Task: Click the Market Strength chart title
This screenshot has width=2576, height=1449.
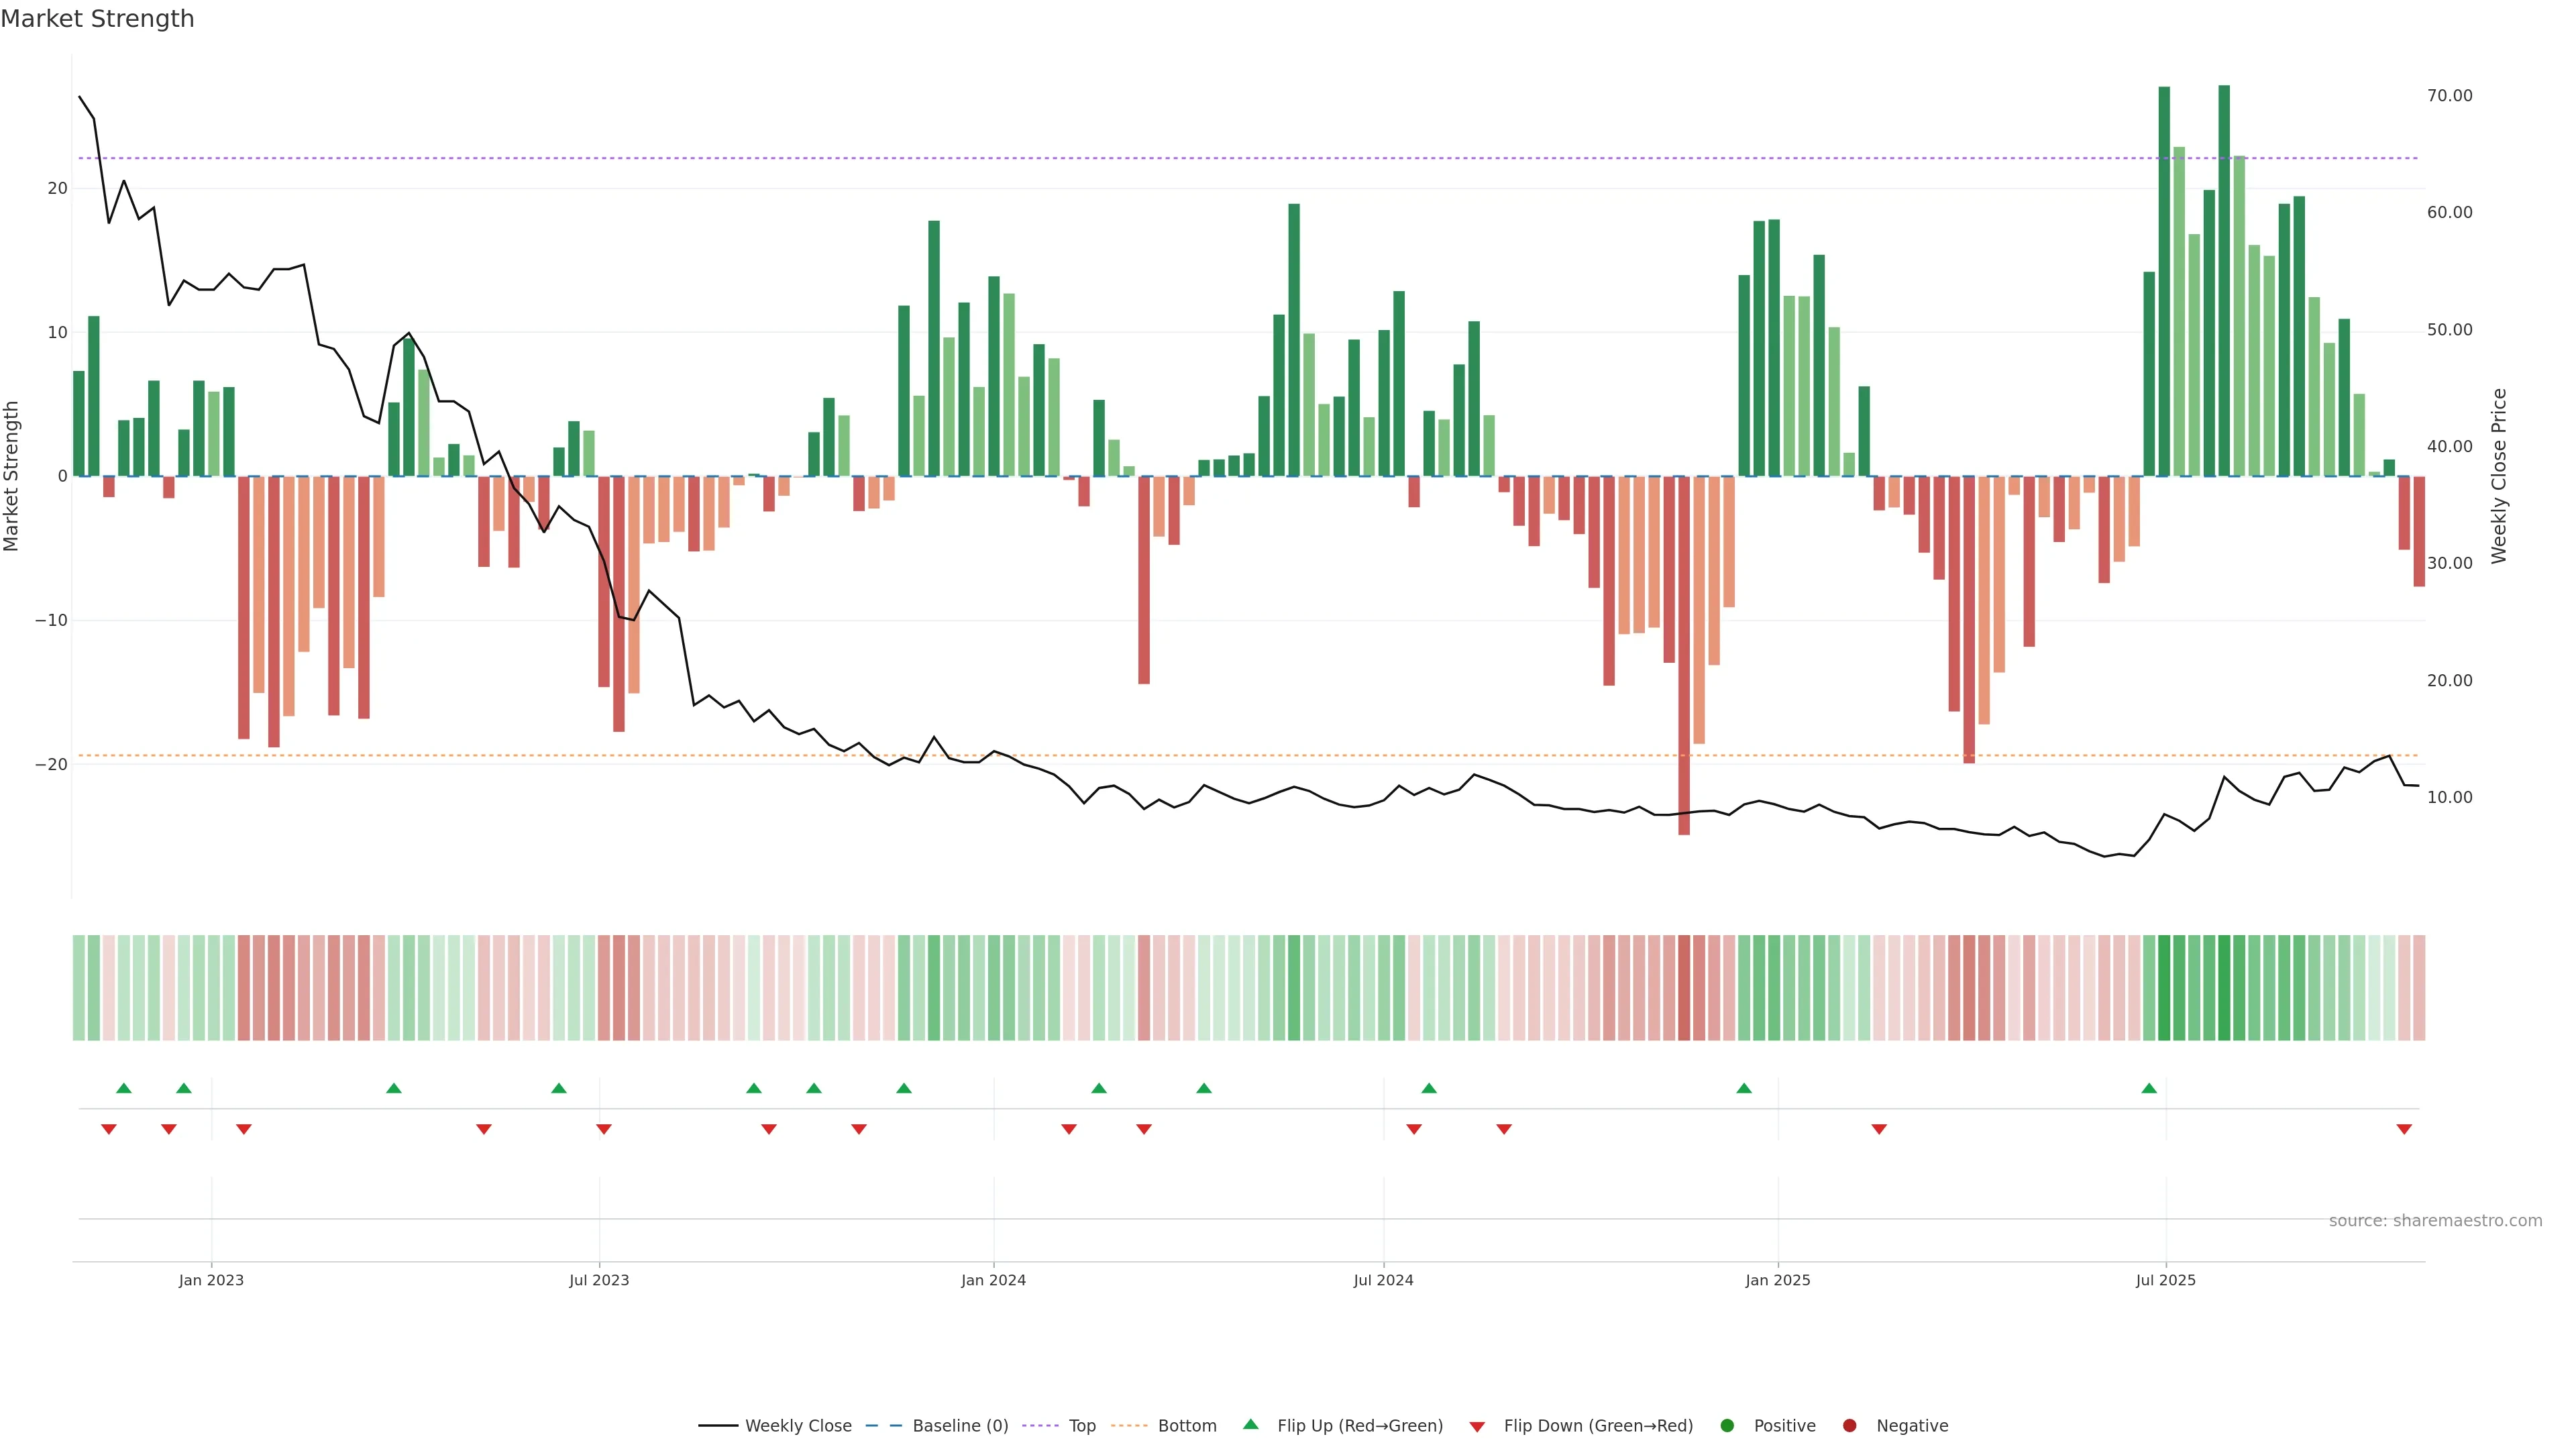Action: pyautogui.click(x=97, y=19)
